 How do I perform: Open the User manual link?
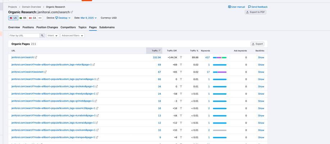236,7
